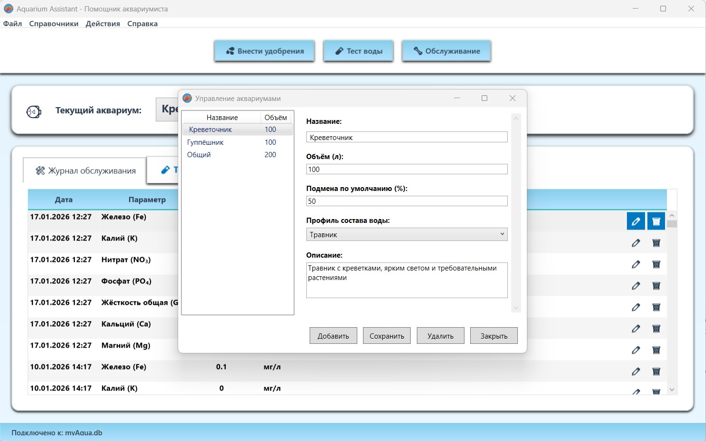Click the Удалить button in aquarium dialog
This screenshot has height=441, width=706.
point(440,336)
